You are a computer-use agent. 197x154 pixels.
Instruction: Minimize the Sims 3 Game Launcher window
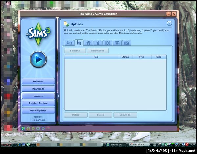tap(169, 14)
